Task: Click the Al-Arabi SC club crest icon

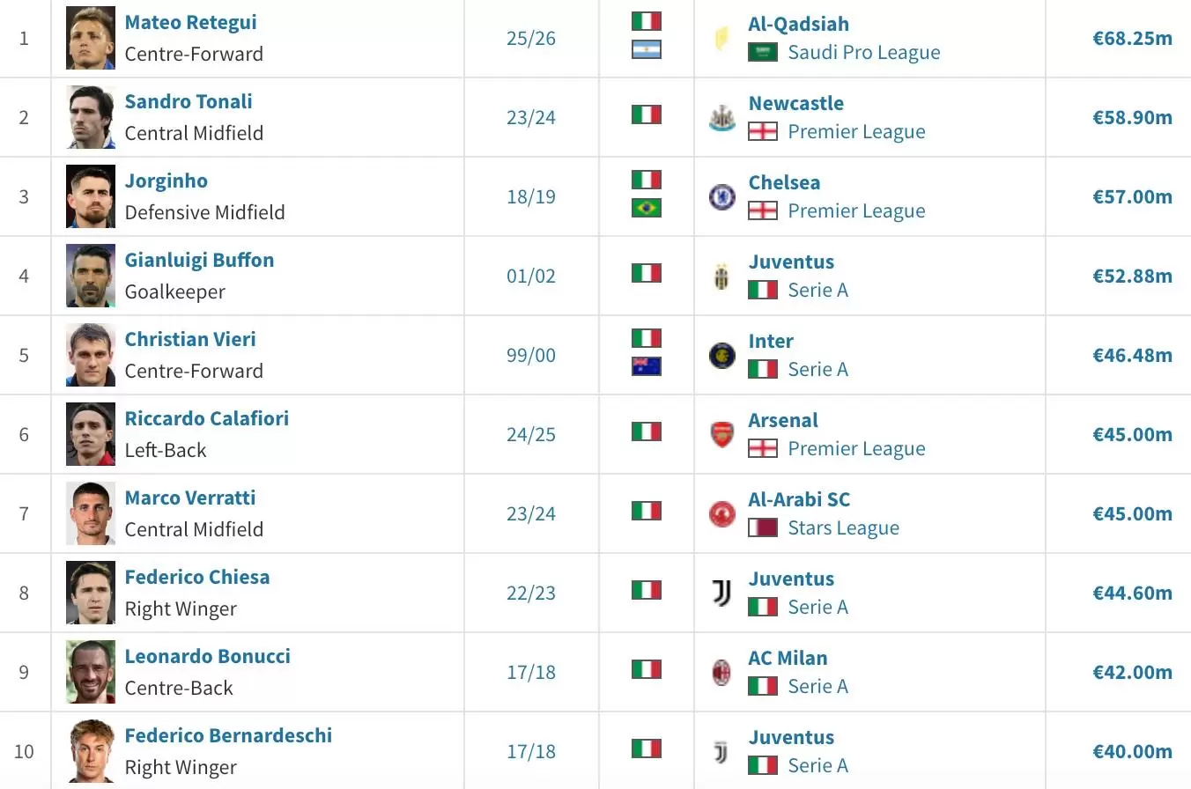Action: (x=721, y=513)
